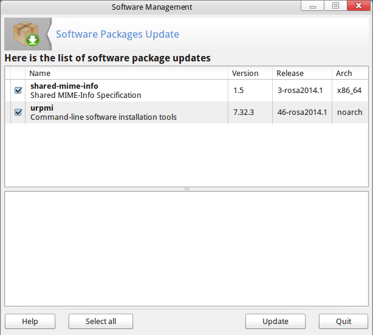Select the shared-mime-info package name
The width and height of the screenshot is (373, 335).
pyautogui.click(x=64, y=86)
